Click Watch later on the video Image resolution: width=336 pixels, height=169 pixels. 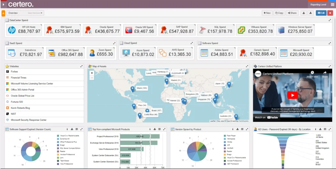coord(312,74)
